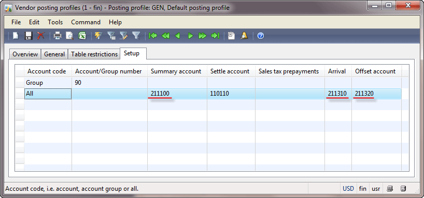The image size is (424, 198).
Task: Click the fin company code in the status bar
Action: [x=363, y=189]
